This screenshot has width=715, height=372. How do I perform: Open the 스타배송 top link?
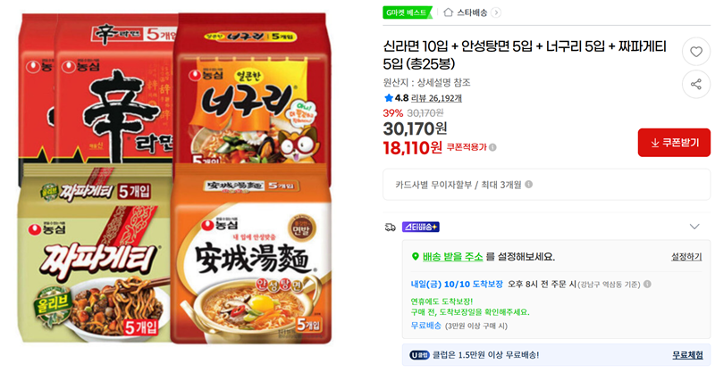(x=472, y=12)
